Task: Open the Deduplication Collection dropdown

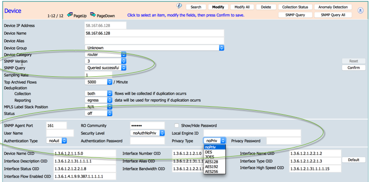Action: coord(98,93)
